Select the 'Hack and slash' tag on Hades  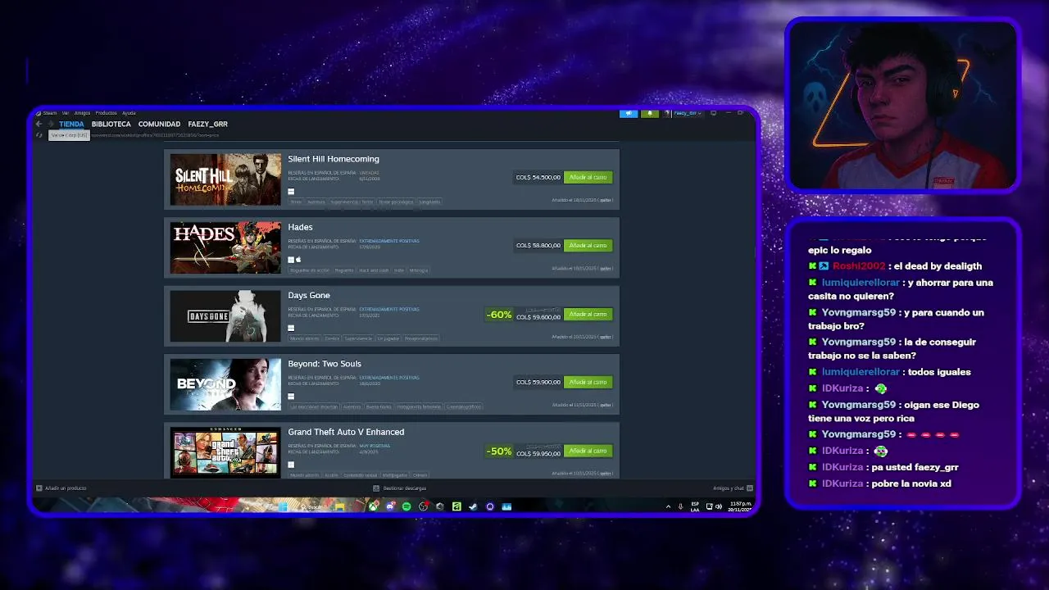(374, 270)
